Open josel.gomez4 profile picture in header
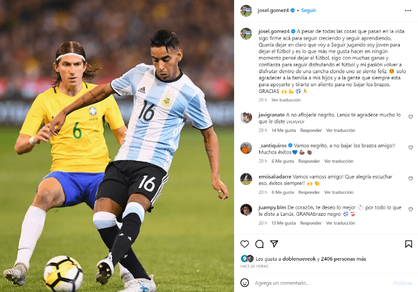The width and height of the screenshot is (418, 292). (246, 10)
